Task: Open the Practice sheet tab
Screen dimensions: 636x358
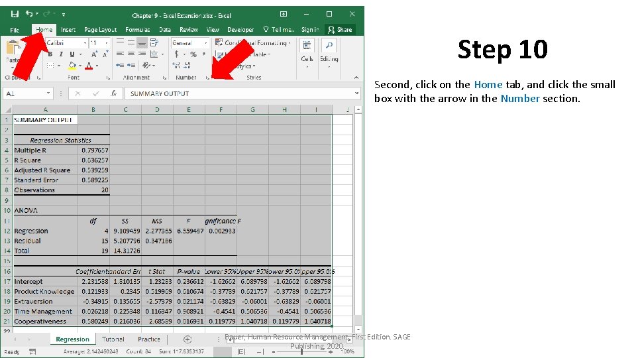Action: pos(149,339)
